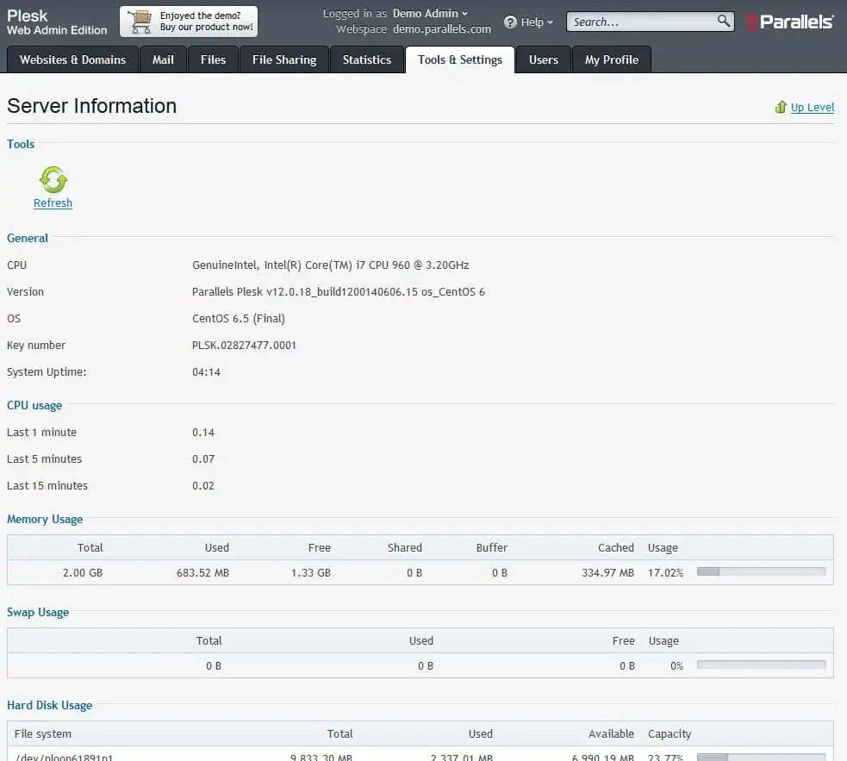Open the Demo Admin account dropdown
The image size is (847, 761).
pos(430,13)
